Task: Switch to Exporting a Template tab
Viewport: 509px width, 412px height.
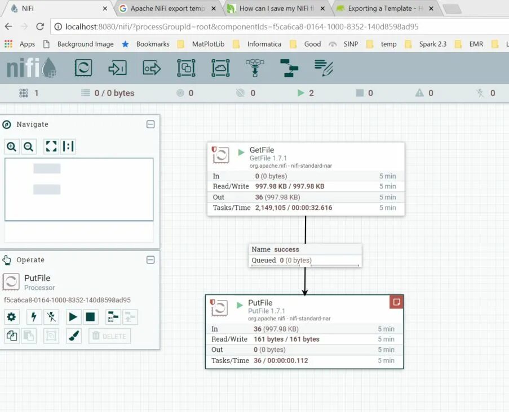Action: [x=385, y=8]
